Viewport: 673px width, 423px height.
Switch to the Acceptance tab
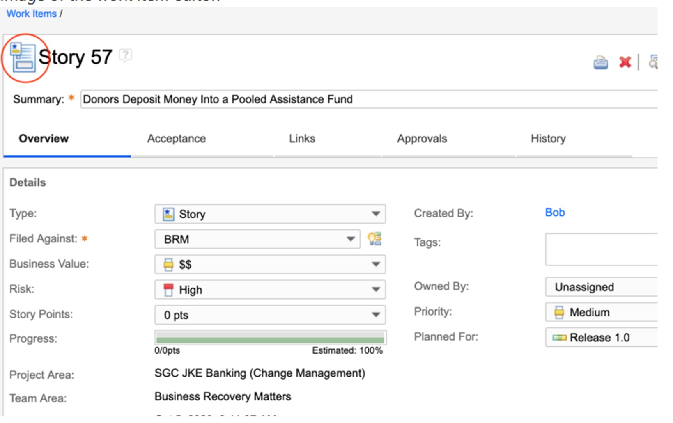point(177,139)
